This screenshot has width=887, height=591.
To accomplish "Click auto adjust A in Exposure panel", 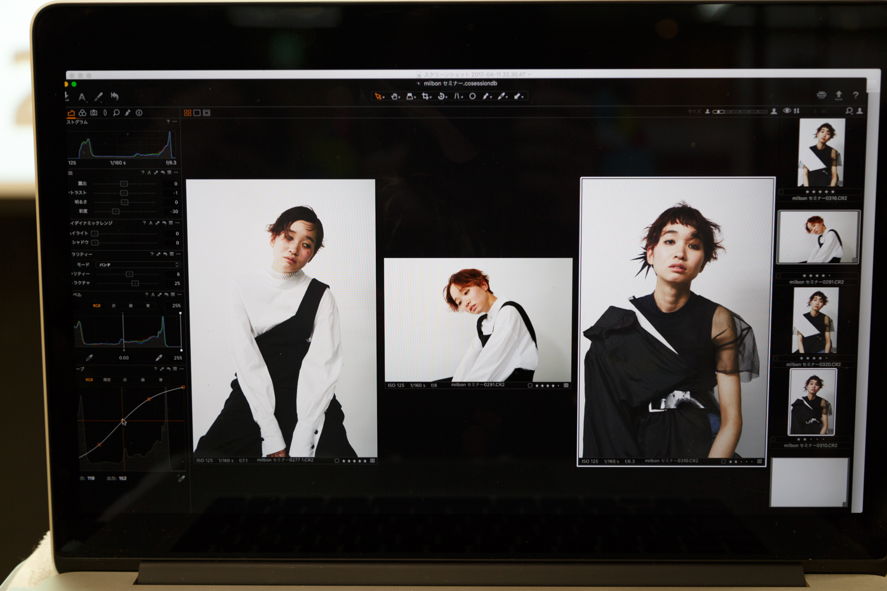I will click(149, 172).
